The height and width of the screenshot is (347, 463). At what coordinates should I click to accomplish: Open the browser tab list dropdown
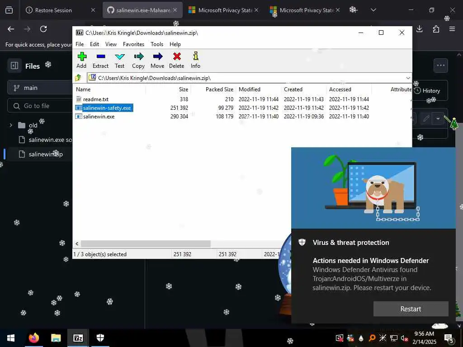[373, 10]
